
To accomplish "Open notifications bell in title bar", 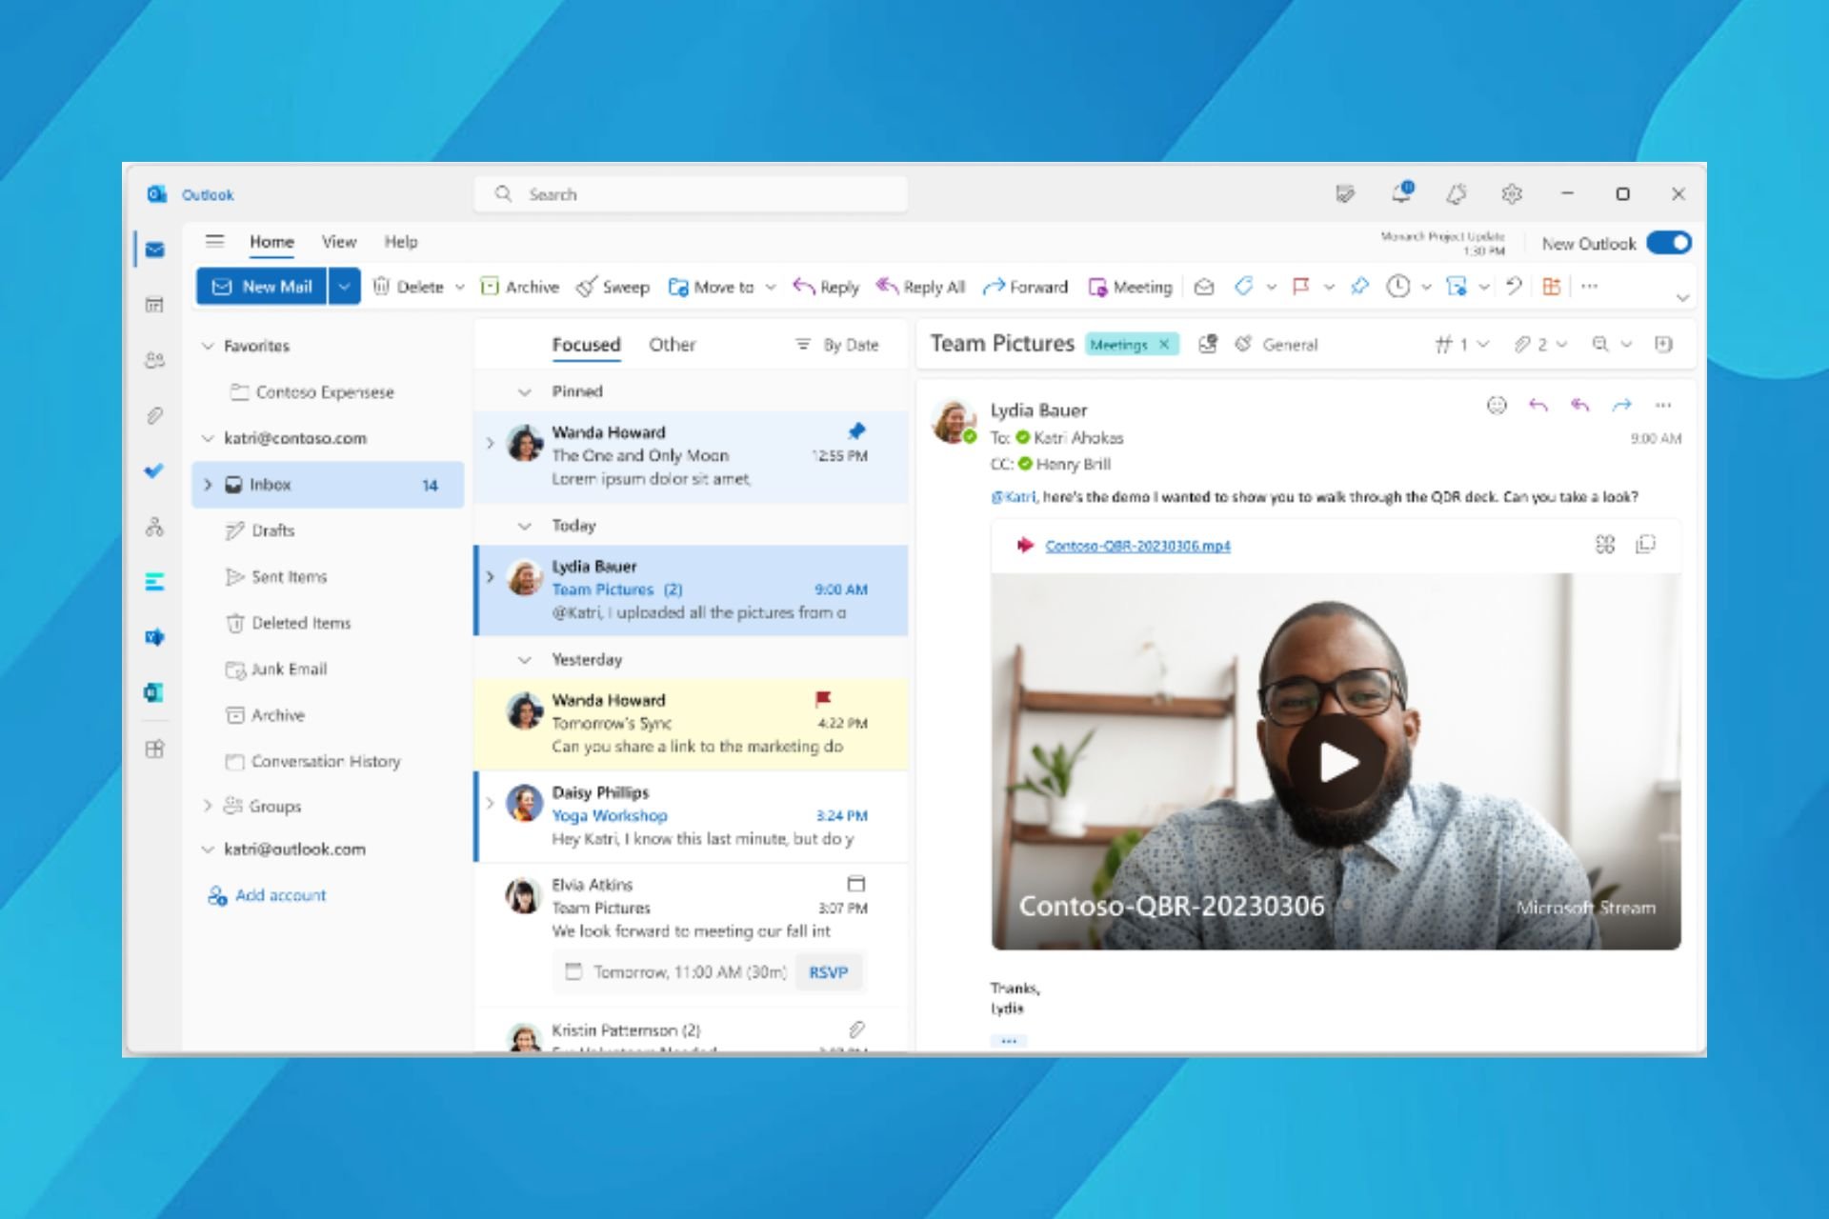I will tap(1400, 193).
